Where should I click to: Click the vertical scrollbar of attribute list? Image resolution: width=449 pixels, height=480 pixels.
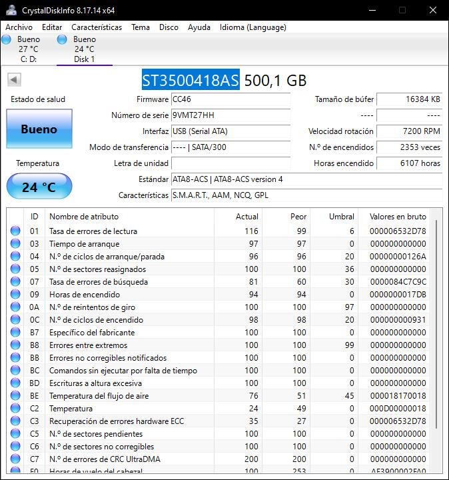click(436, 325)
